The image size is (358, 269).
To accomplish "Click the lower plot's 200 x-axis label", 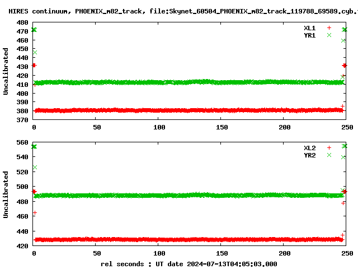I will pos(285,253).
